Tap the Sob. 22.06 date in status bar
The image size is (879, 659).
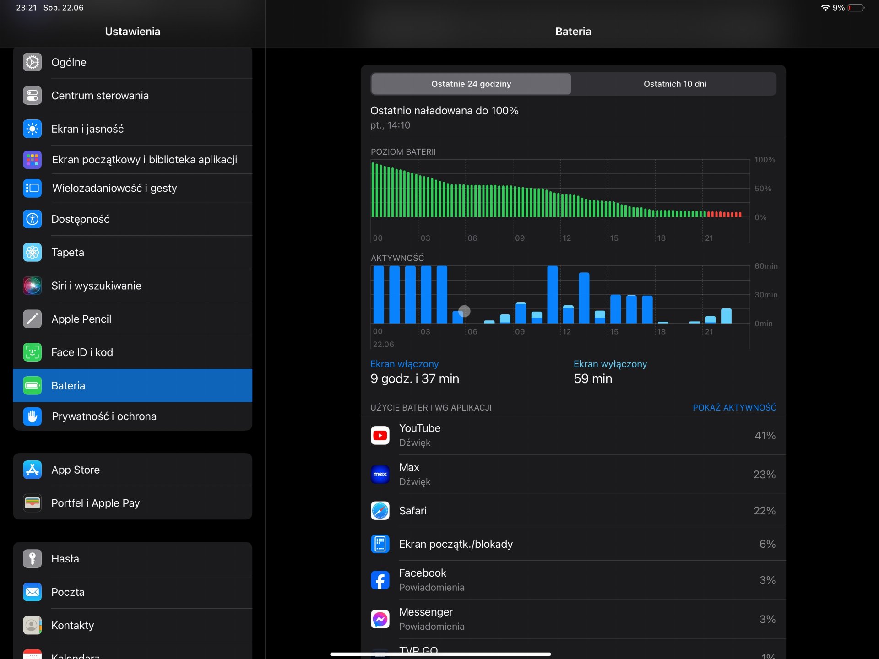[63, 8]
